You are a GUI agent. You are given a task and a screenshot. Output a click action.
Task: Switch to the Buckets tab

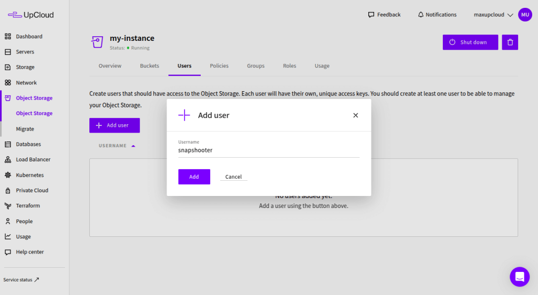point(149,66)
